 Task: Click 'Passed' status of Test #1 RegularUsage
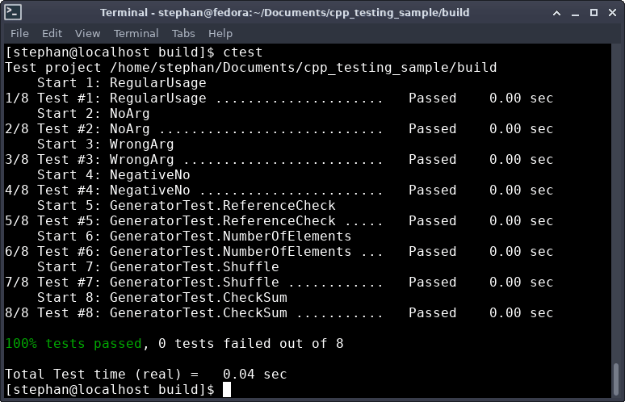pyautogui.click(x=432, y=98)
